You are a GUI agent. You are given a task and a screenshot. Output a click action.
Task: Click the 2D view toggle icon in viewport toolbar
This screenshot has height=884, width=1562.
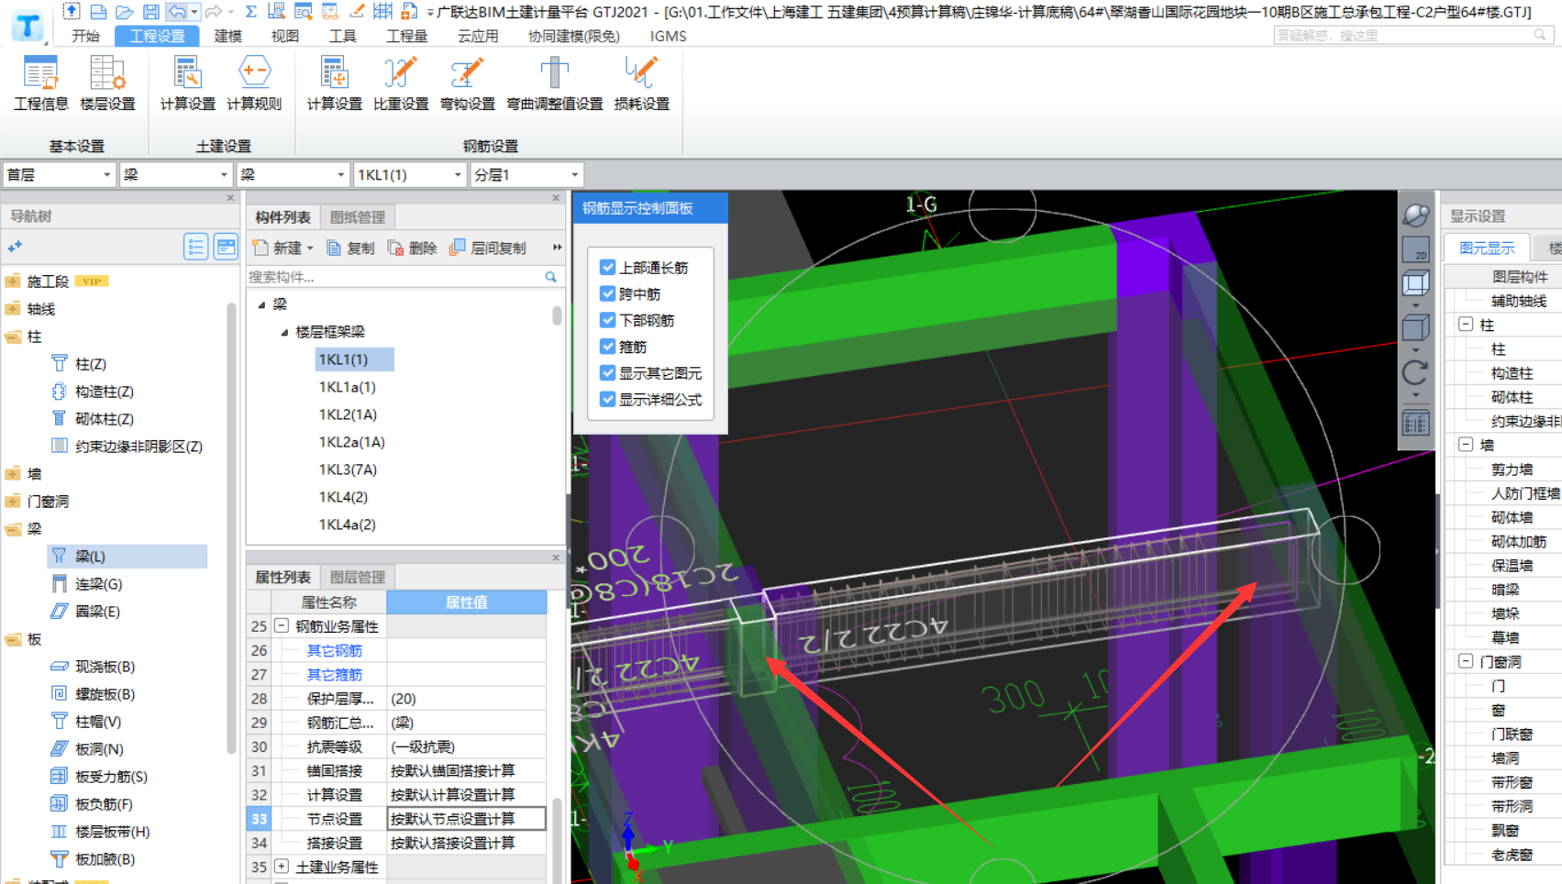click(x=1415, y=249)
